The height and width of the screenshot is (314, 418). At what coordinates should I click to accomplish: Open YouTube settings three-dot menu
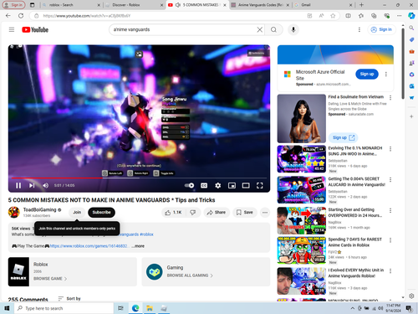[359, 29]
